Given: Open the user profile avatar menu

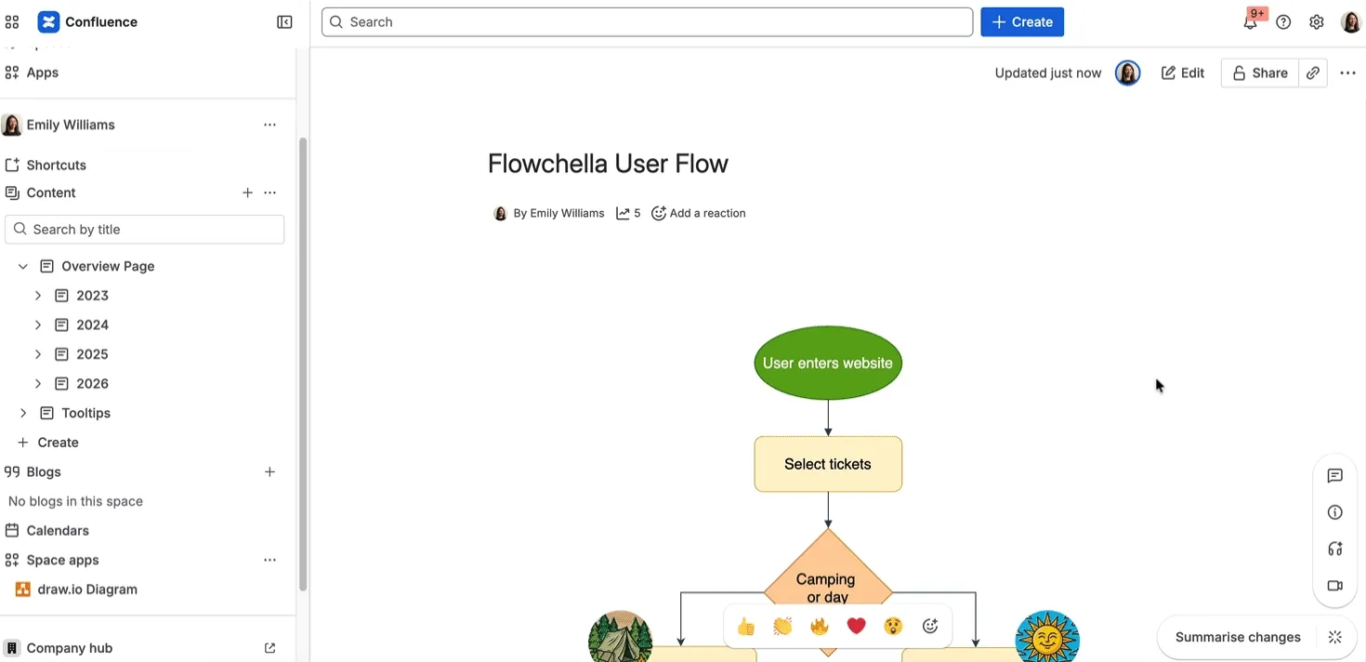Looking at the screenshot, I should (1351, 22).
